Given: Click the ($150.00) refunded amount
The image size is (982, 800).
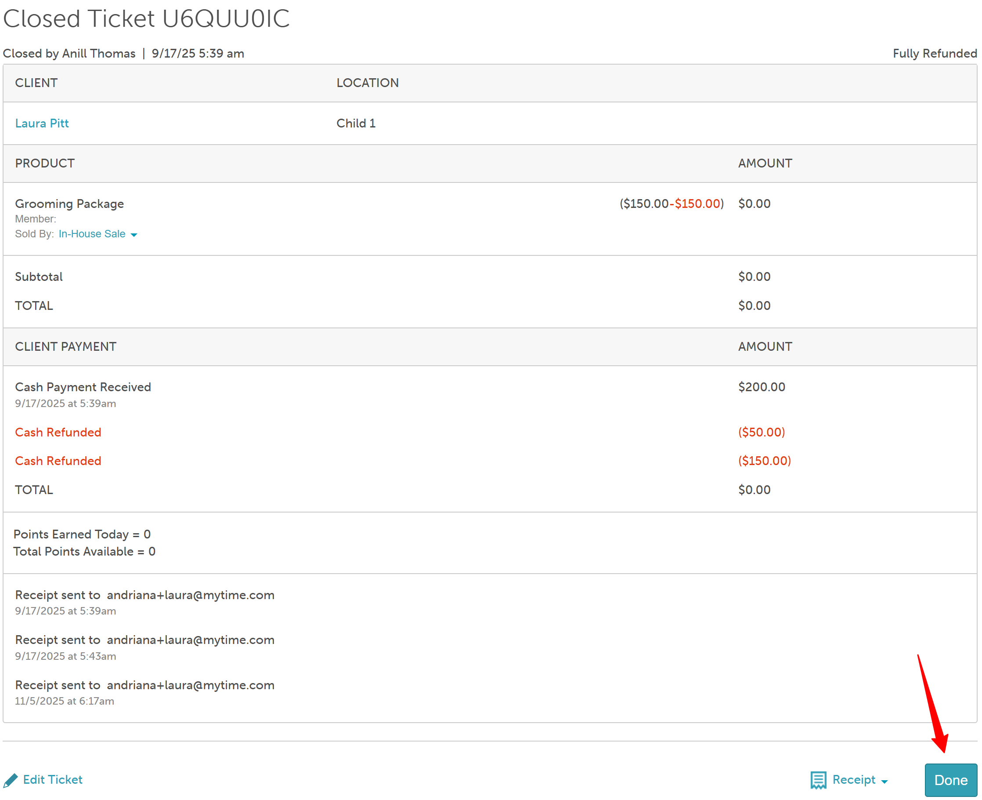Looking at the screenshot, I should pyautogui.click(x=764, y=461).
